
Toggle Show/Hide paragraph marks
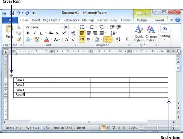127,39
